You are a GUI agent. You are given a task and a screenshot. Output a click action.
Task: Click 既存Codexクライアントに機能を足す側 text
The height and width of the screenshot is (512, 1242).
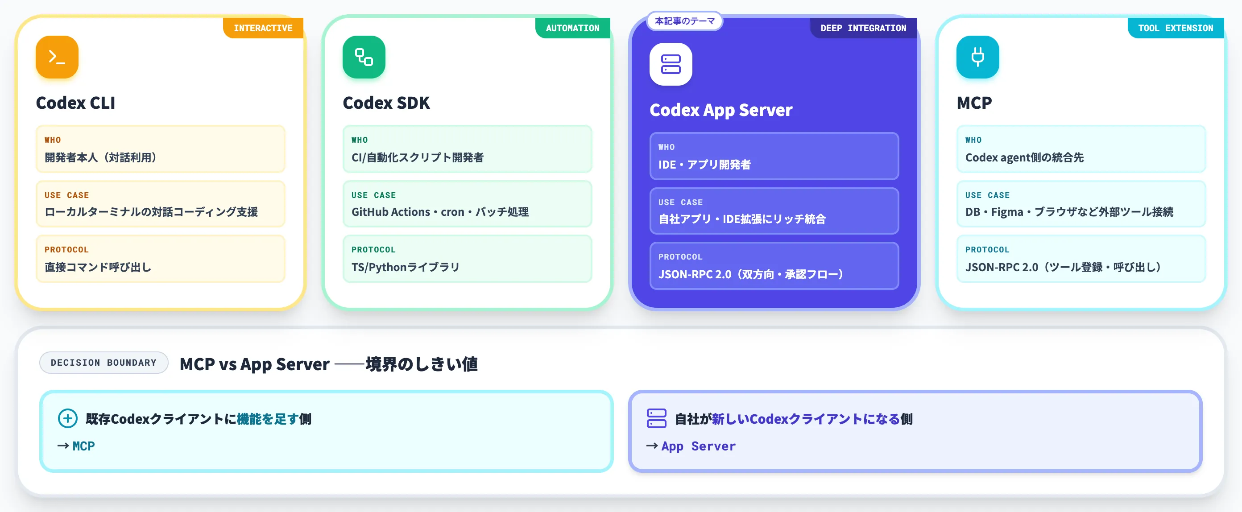199,419
